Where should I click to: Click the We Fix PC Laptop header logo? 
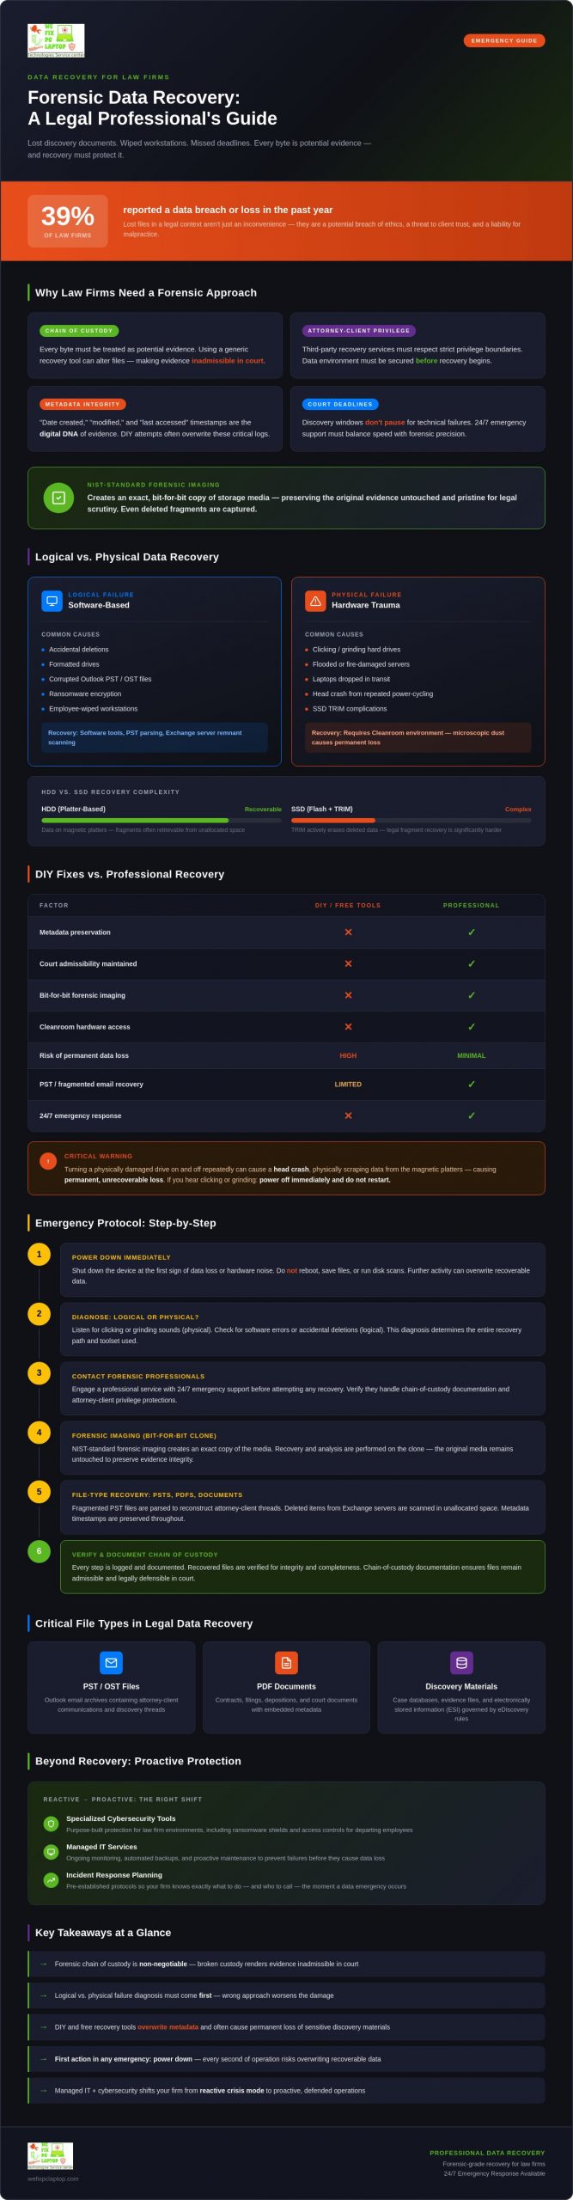tap(56, 40)
